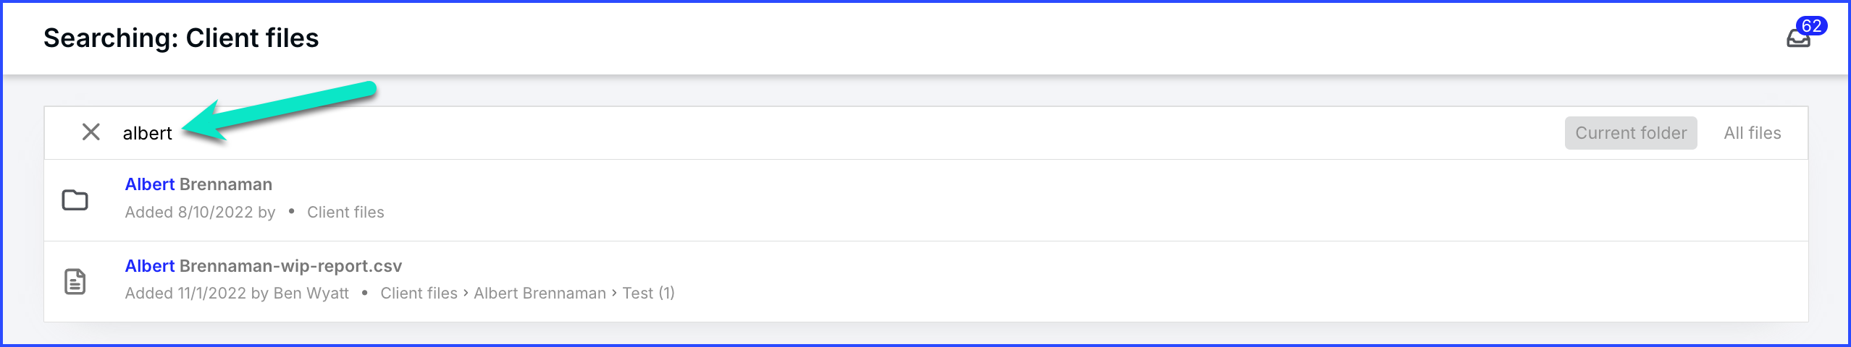1851x347 pixels.
Task: Click the teal arrow annotation near search
Action: click(x=279, y=111)
